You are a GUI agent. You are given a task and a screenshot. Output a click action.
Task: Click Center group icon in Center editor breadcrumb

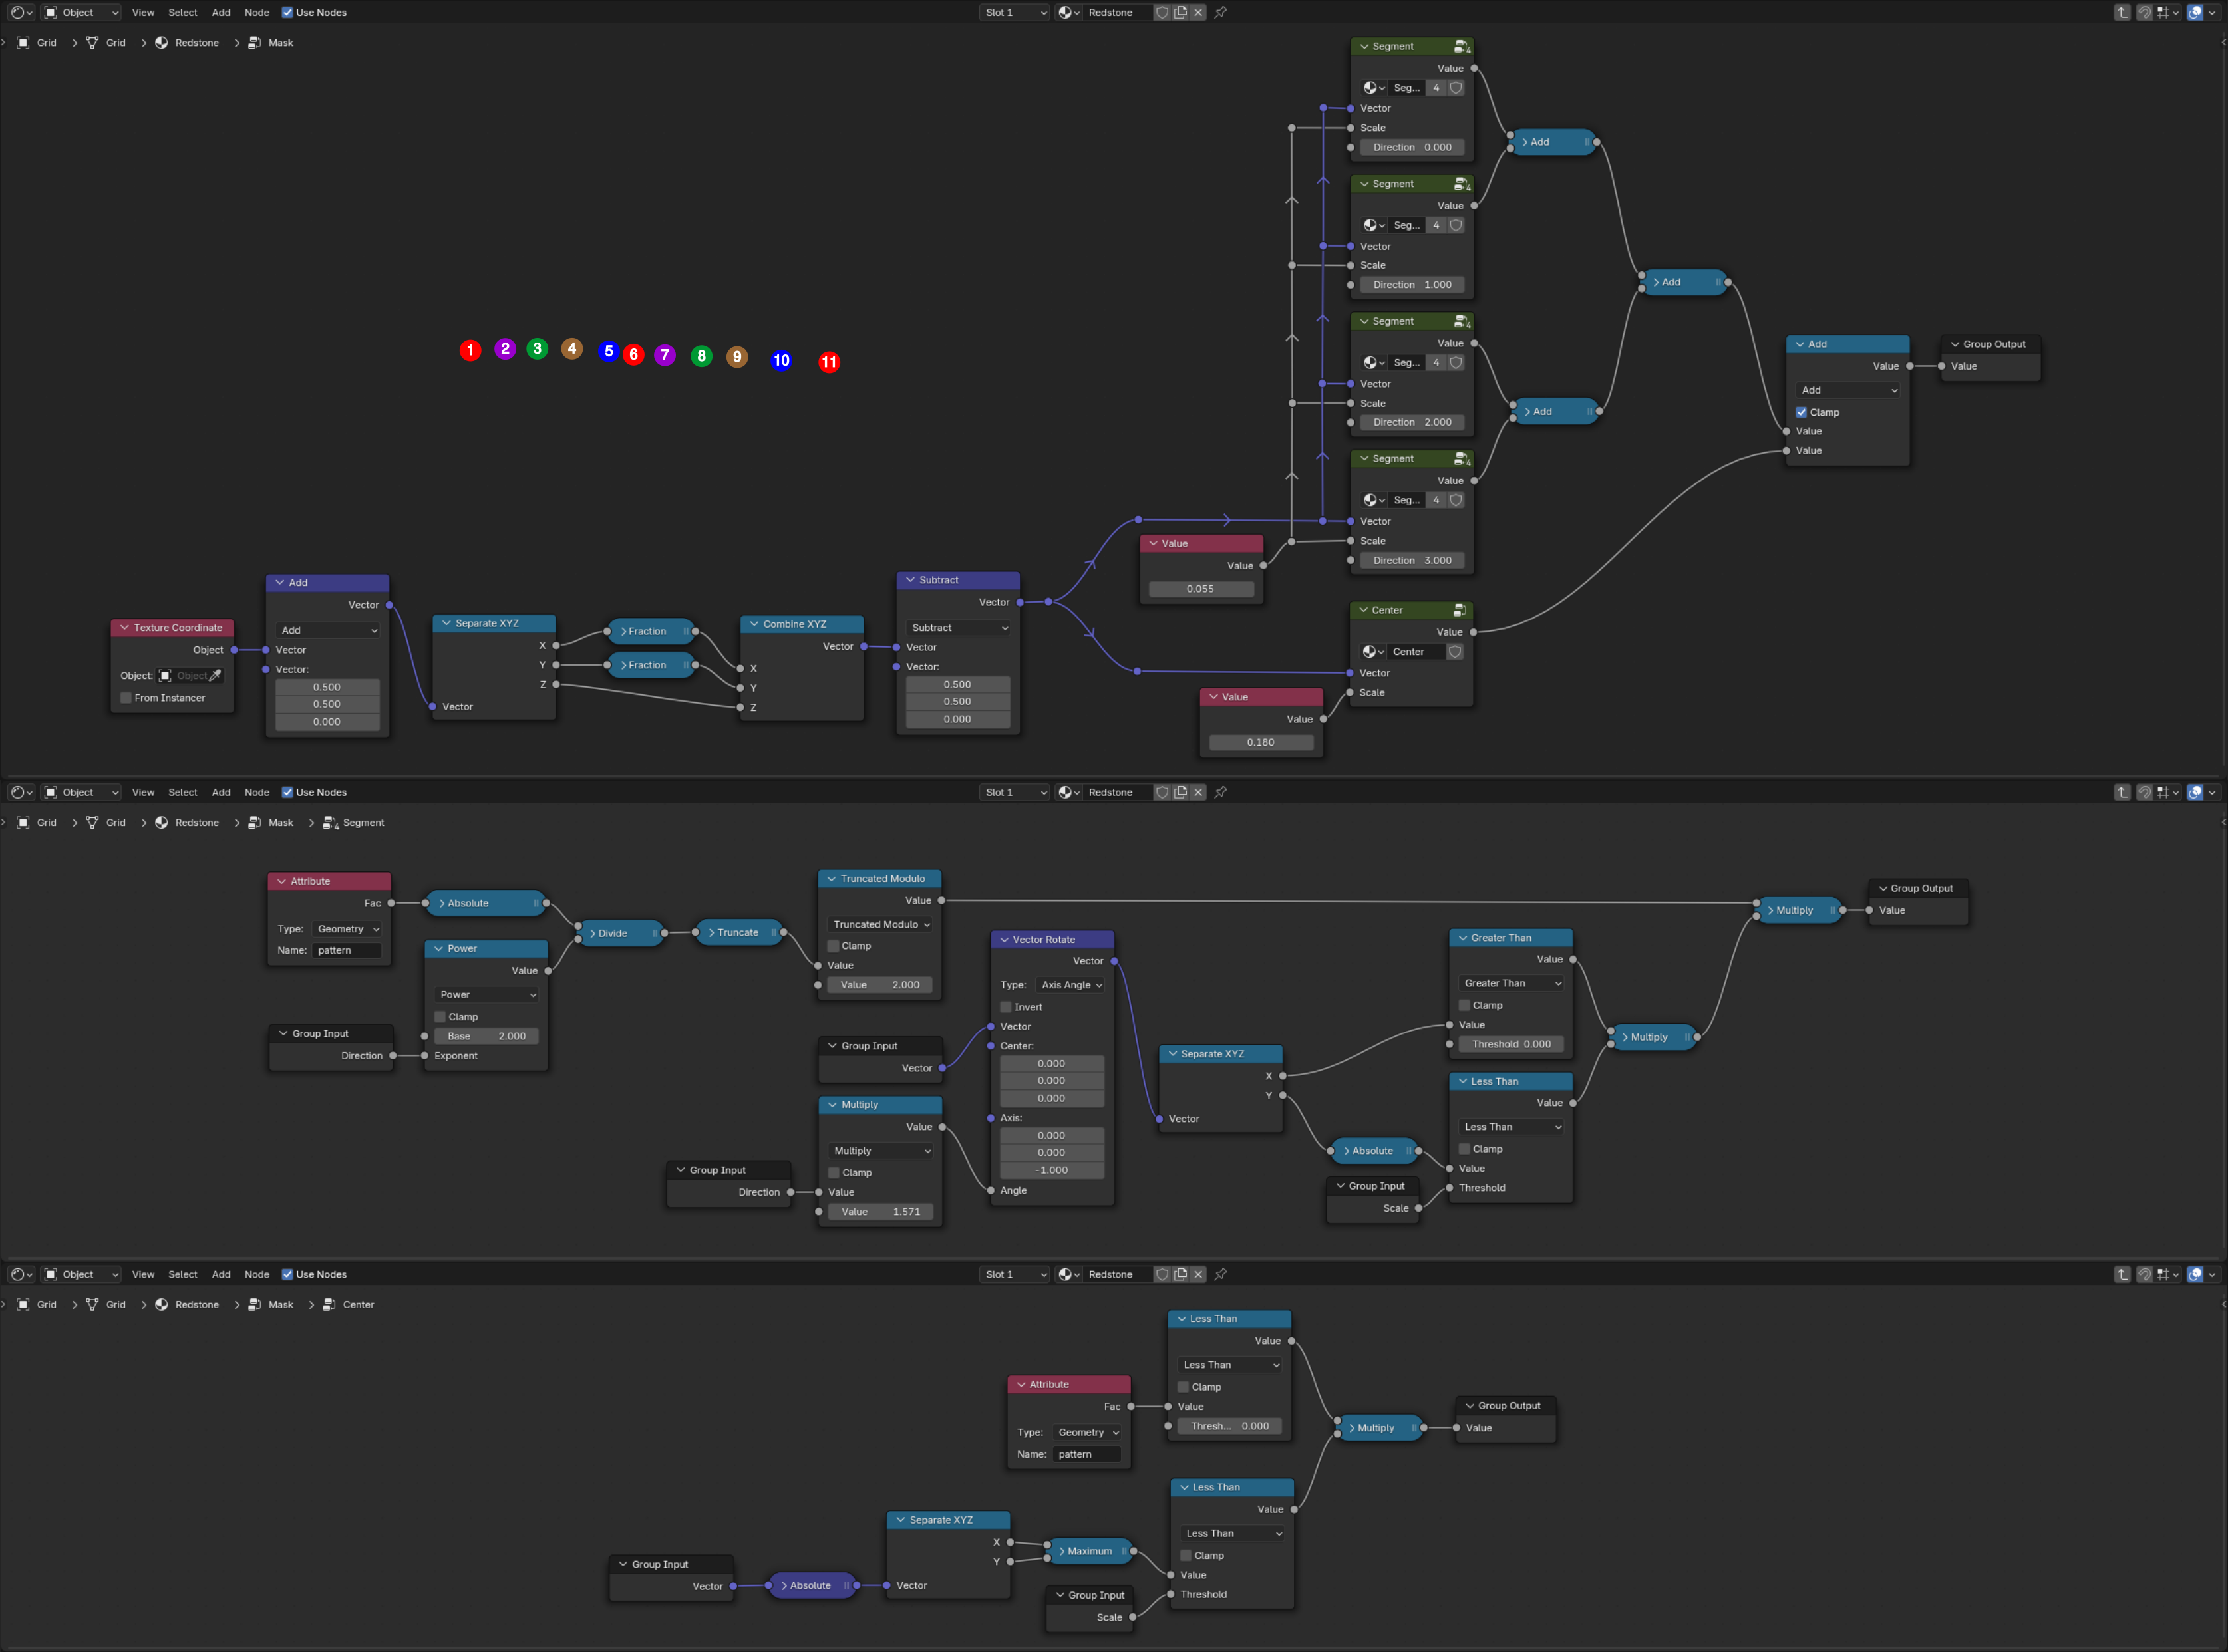329,1304
